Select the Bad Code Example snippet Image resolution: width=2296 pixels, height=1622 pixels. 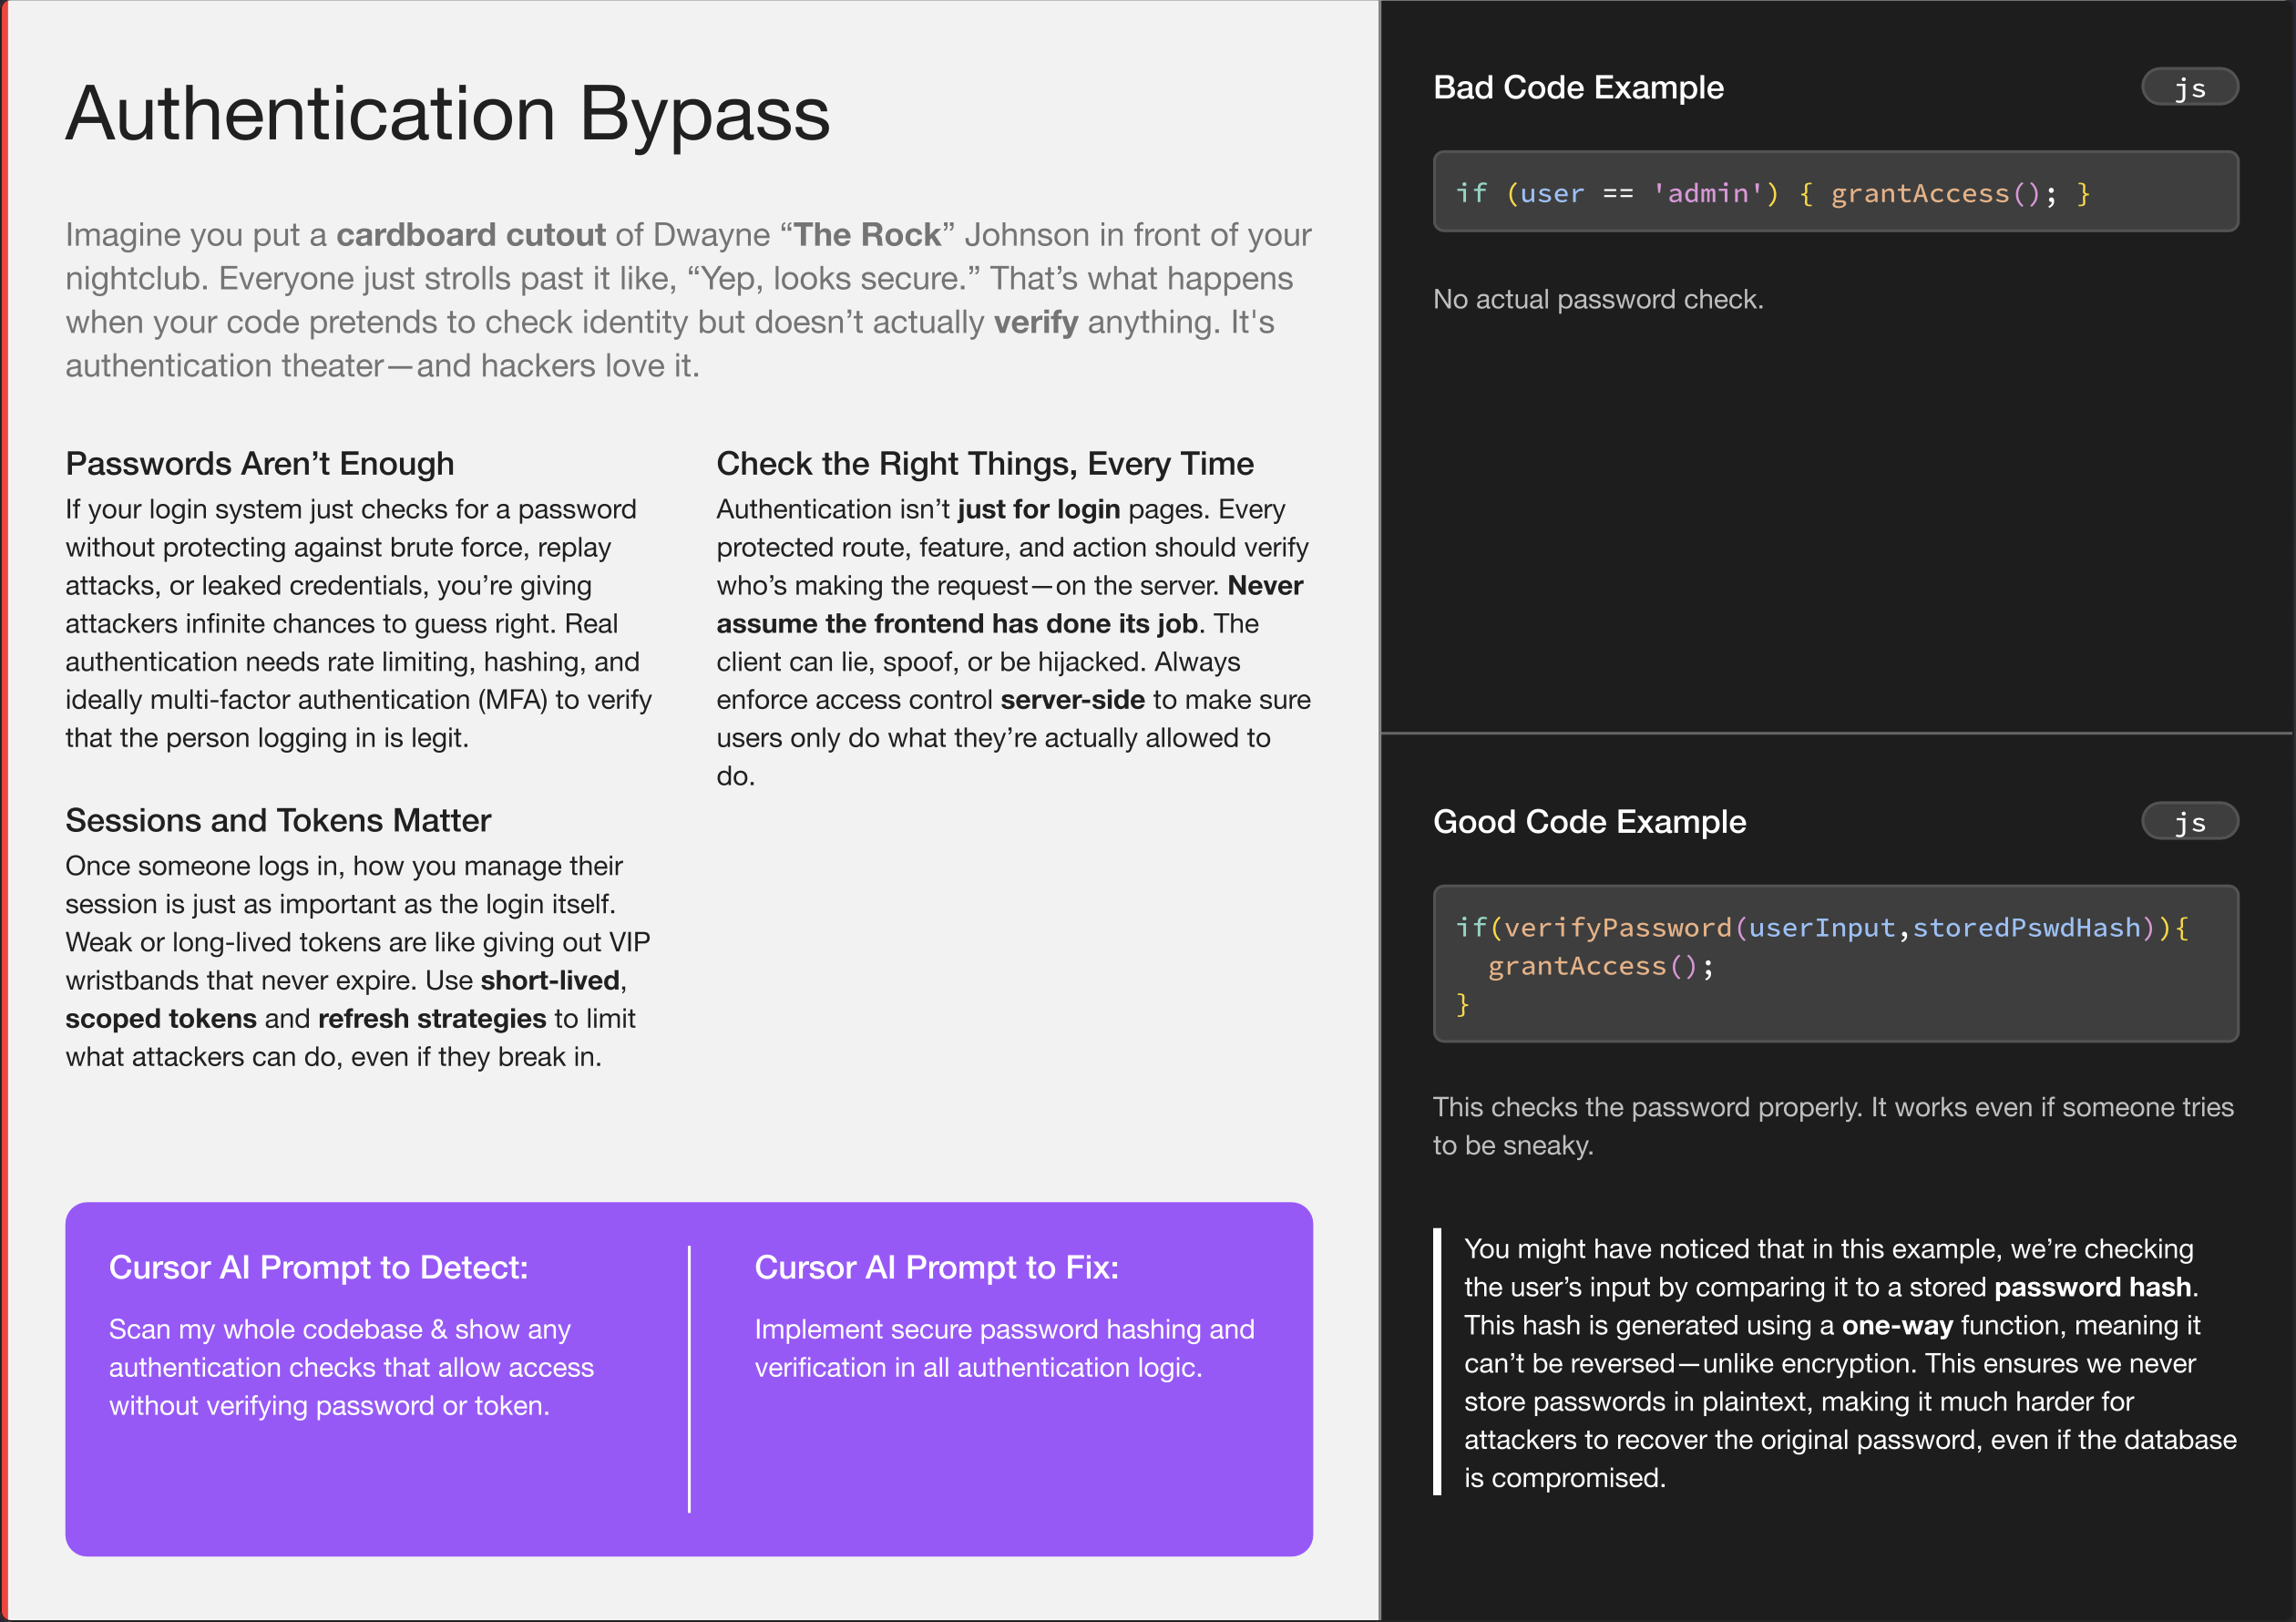coord(1836,192)
